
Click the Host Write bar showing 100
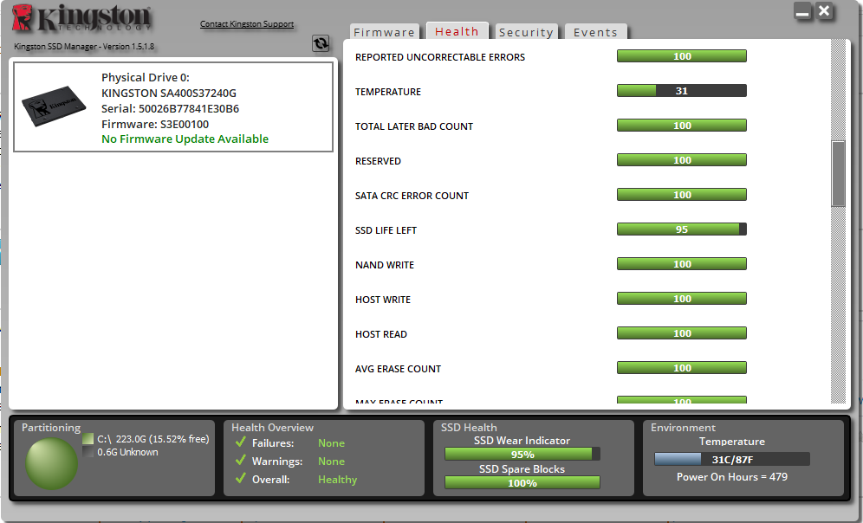[681, 299]
